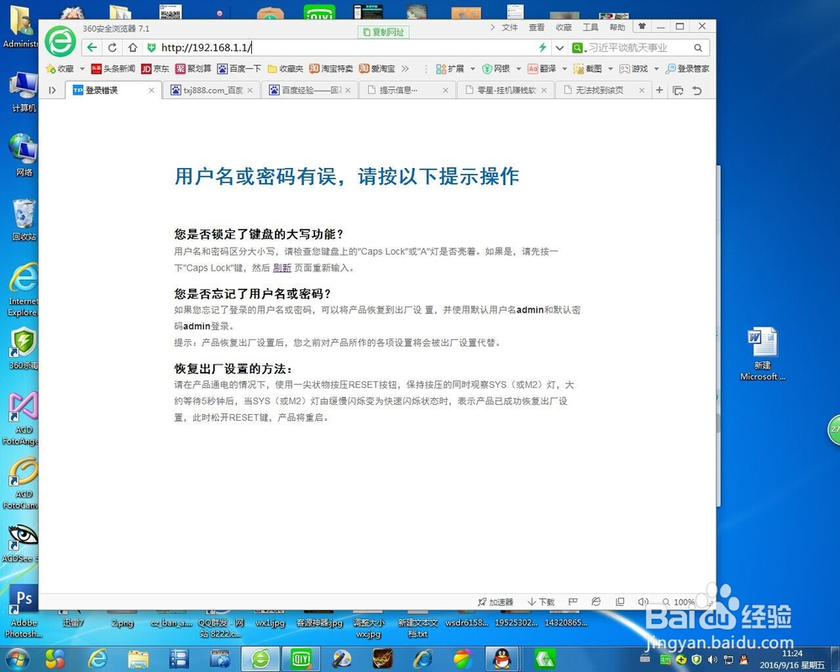Click the 加速器 accelerator icon
This screenshot has height=672, width=840.
(x=499, y=601)
